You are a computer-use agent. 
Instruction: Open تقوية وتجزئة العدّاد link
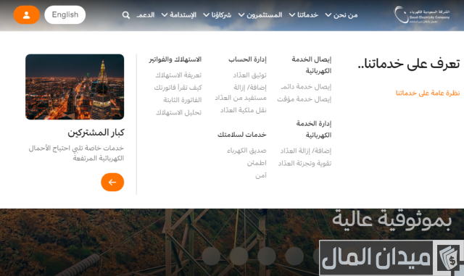(304, 163)
